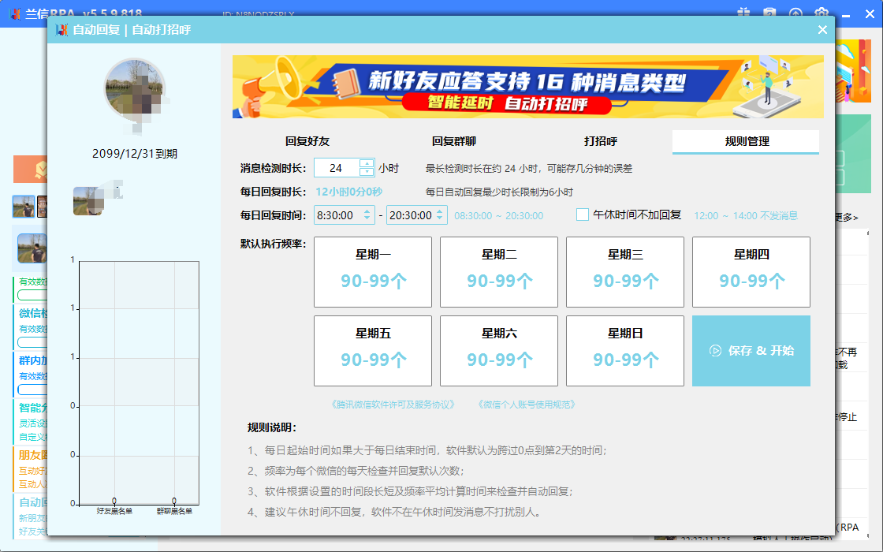The image size is (883, 552).
Task: Open the 星期一 frequency card
Action: coord(373,272)
